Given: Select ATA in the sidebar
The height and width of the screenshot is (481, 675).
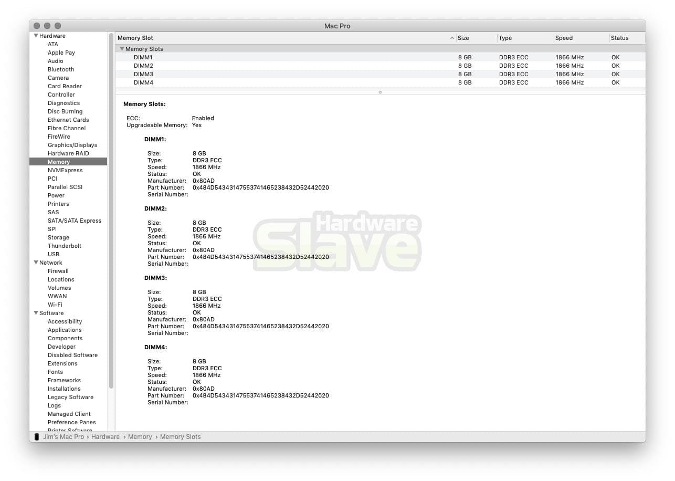Looking at the screenshot, I should pyautogui.click(x=53, y=44).
